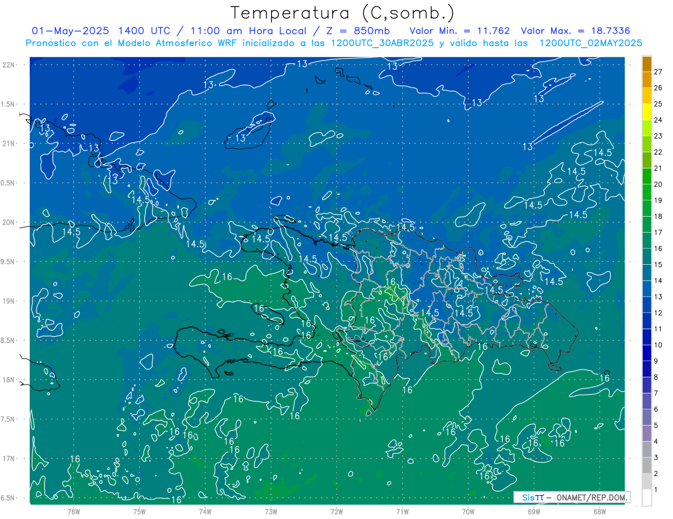This screenshot has width=673, height=519.
Task: Click the '22N' latitude axis label
Action: point(9,65)
